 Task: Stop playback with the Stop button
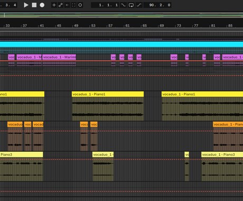click(x=34, y=5)
